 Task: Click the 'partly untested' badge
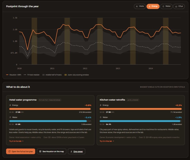tap(133, 100)
